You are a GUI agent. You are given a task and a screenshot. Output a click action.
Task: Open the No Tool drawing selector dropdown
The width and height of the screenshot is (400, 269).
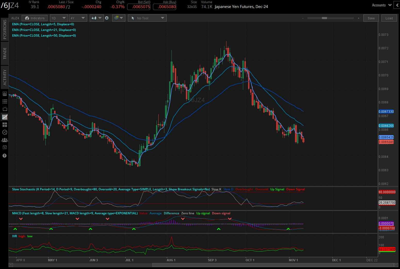147,18
